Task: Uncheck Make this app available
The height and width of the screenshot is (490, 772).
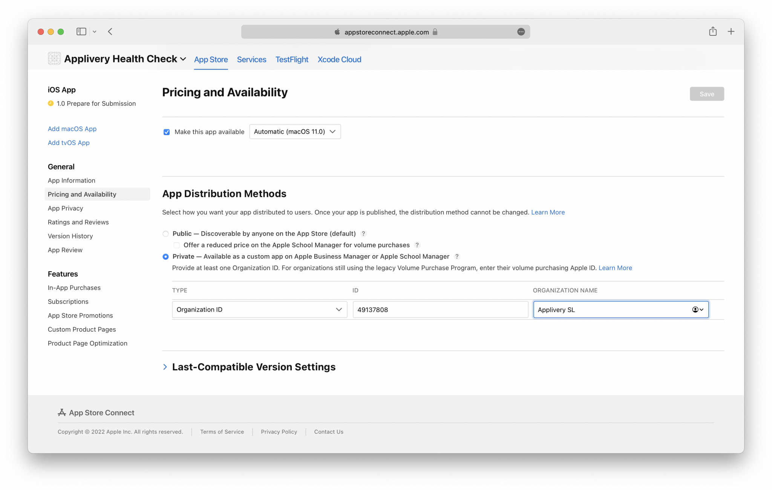Action: tap(166, 132)
